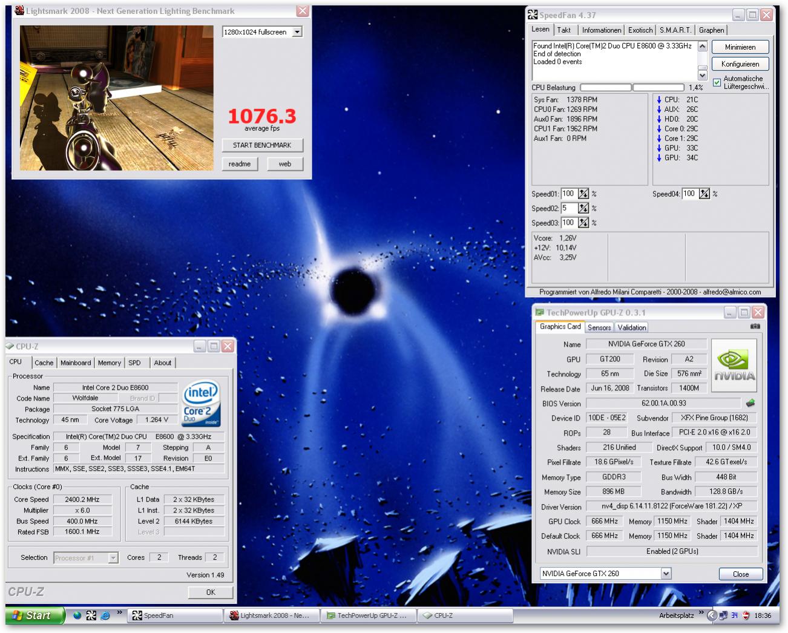The height and width of the screenshot is (633, 788).
Task: Open the Informationen tab in SpeedFan
Action: pyautogui.click(x=602, y=30)
